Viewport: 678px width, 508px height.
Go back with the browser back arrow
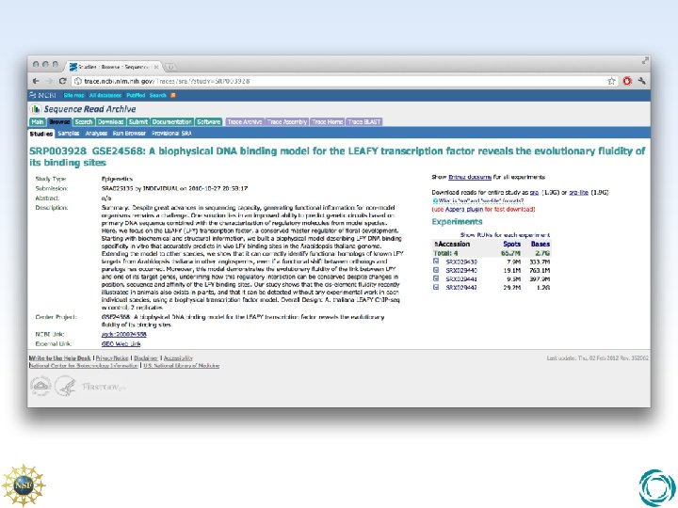tap(36, 81)
